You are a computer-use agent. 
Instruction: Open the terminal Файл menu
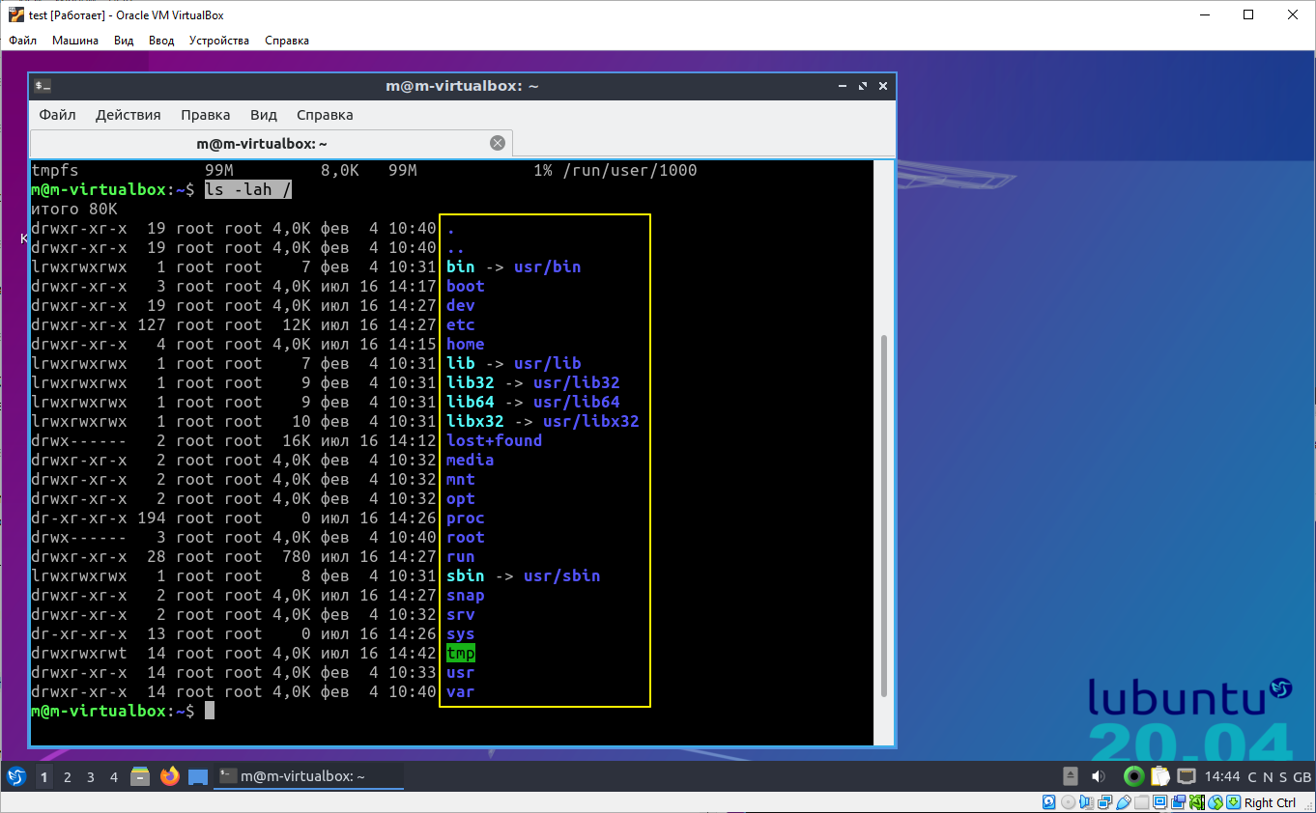click(x=57, y=114)
